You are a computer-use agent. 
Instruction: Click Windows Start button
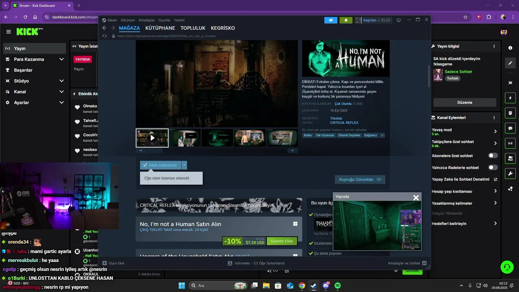[182, 286]
